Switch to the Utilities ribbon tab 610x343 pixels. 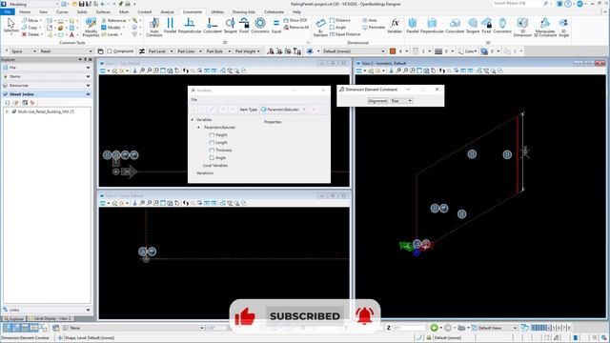[217, 12]
